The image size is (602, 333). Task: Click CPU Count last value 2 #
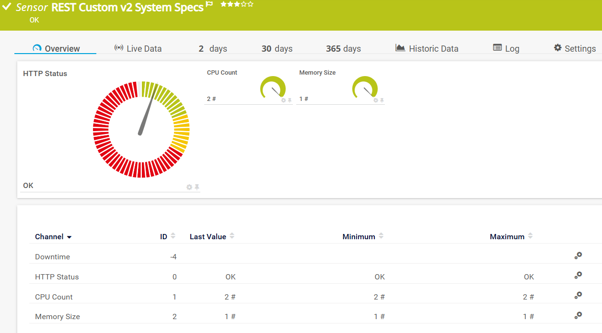tap(230, 297)
